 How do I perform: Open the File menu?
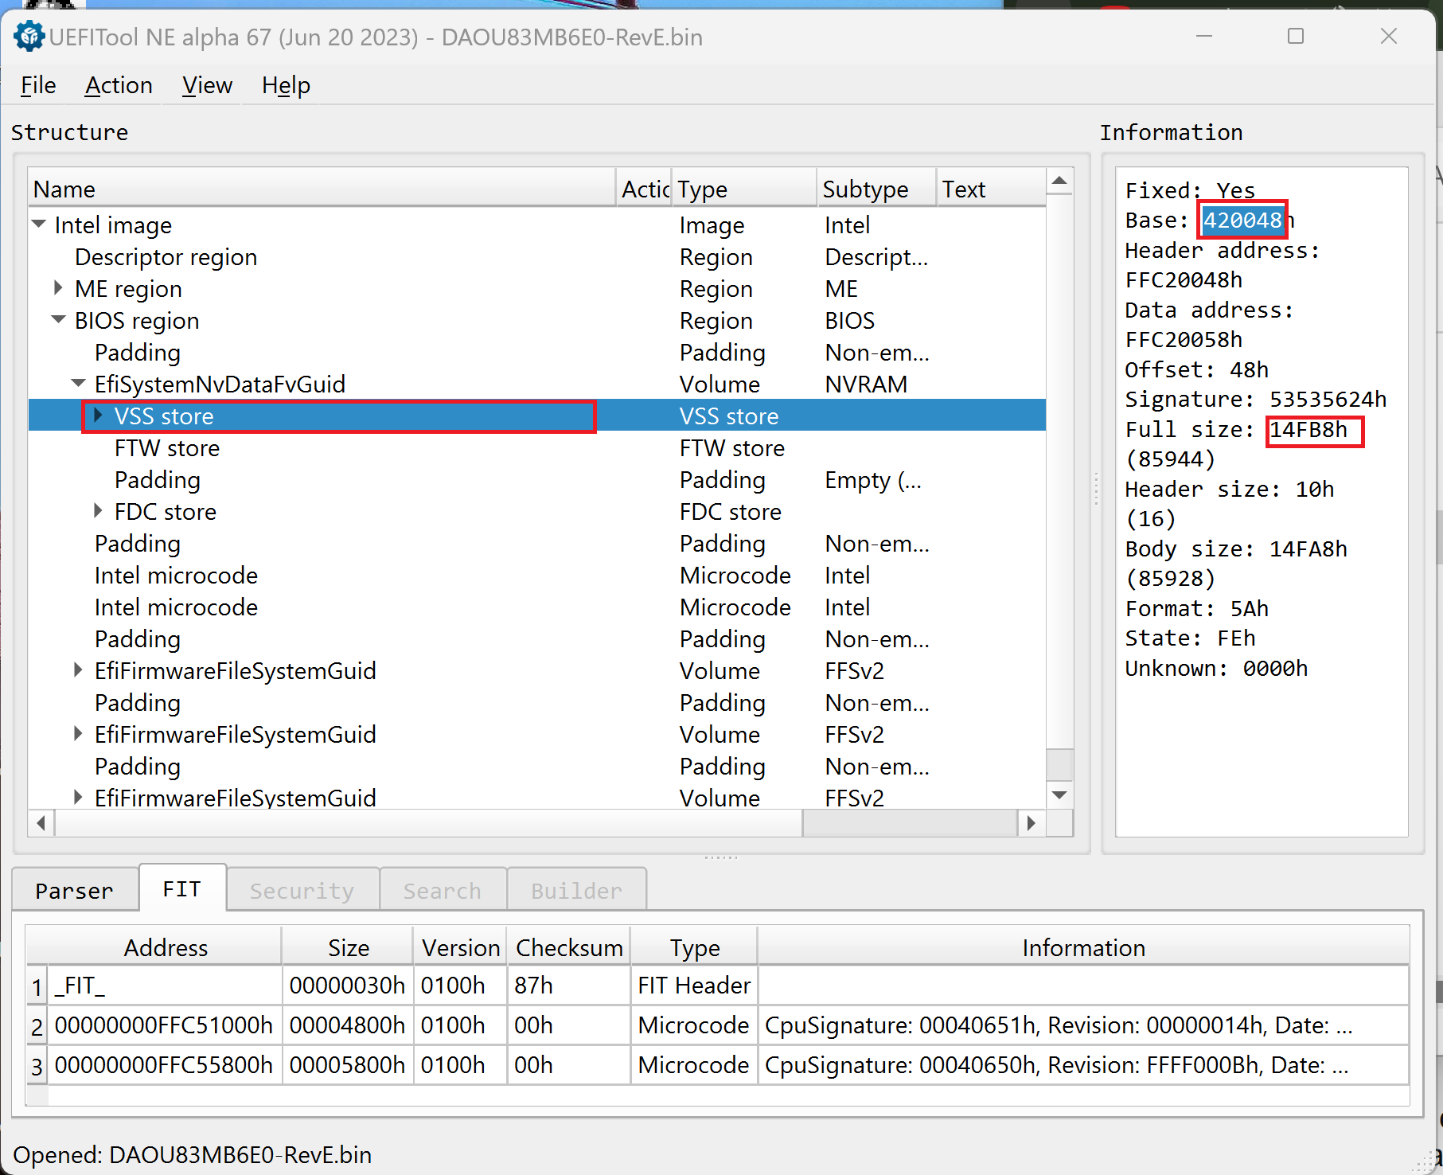point(38,85)
